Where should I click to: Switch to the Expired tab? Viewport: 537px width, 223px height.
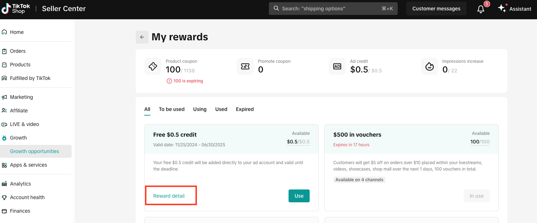click(x=245, y=109)
